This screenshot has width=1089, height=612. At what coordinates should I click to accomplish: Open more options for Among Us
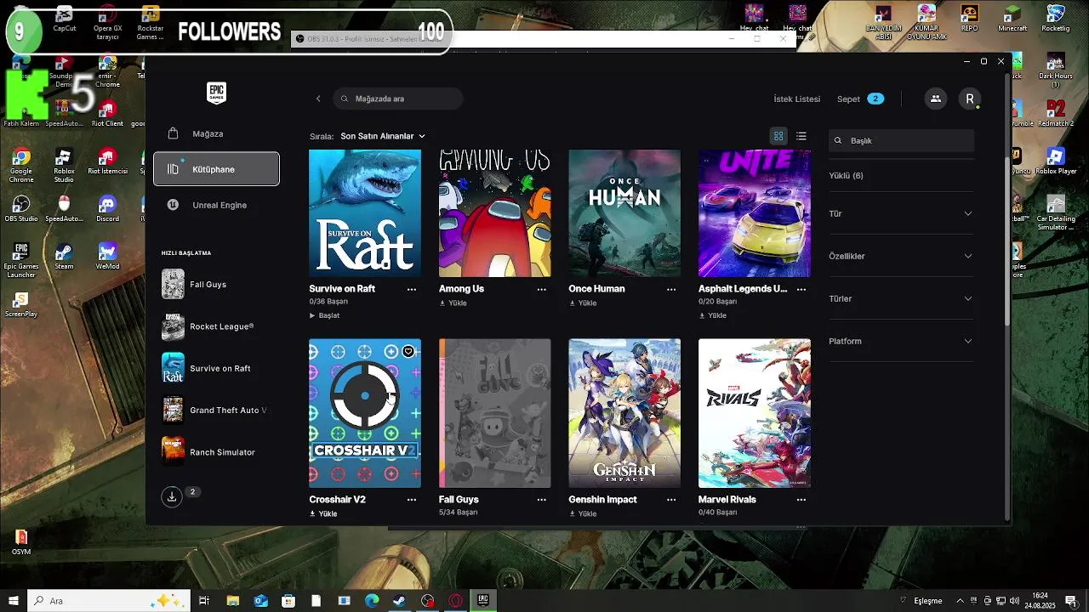541,289
